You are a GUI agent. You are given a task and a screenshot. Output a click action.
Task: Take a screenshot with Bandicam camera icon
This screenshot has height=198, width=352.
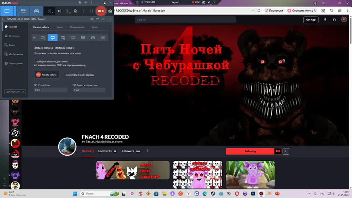pos(110,11)
